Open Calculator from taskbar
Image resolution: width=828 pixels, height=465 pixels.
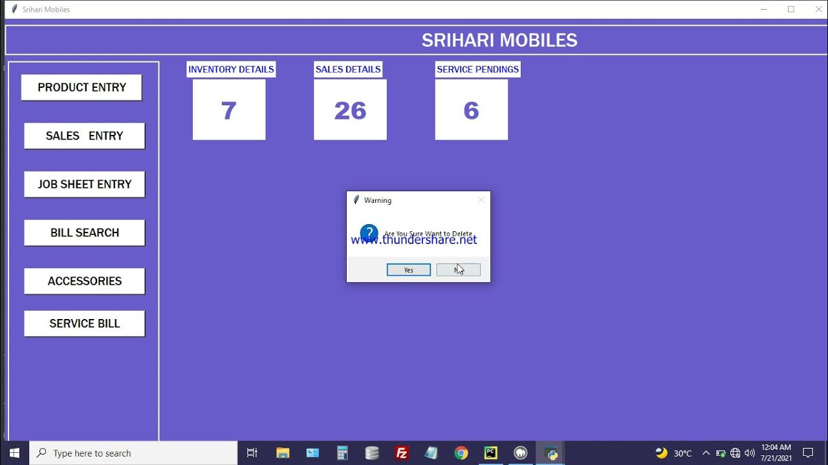pos(342,453)
